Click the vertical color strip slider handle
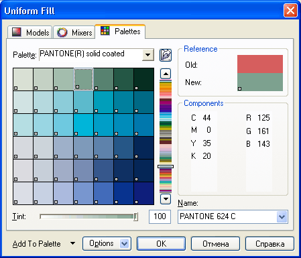Image resolution: width=301 pixels, height=258 pixels. click(x=166, y=167)
